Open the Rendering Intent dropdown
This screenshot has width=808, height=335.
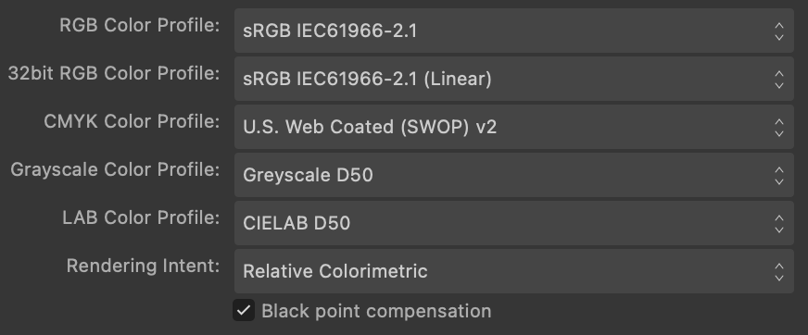513,271
